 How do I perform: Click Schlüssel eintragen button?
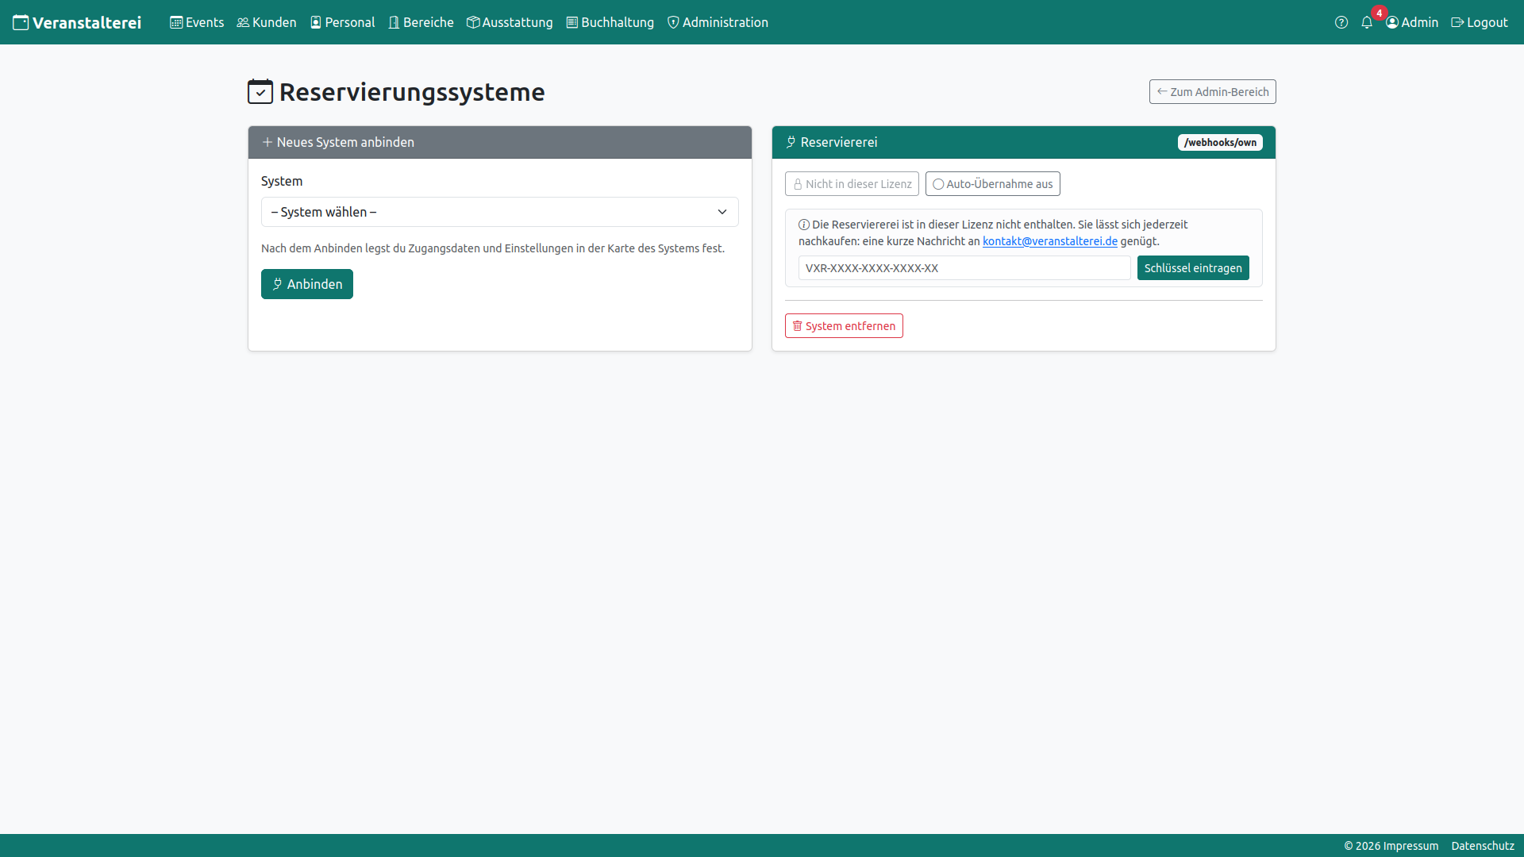1193,268
